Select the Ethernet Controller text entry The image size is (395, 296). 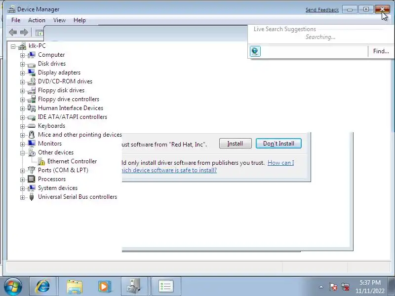(72, 161)
